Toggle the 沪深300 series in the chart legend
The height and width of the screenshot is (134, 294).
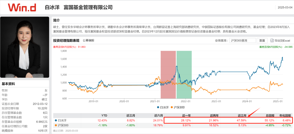[x=177, y=107]
